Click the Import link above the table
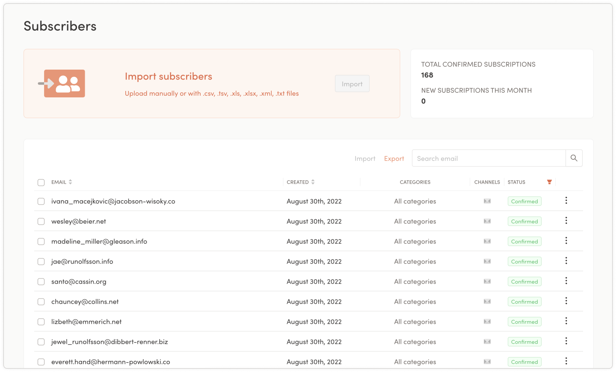 point(365,158)
